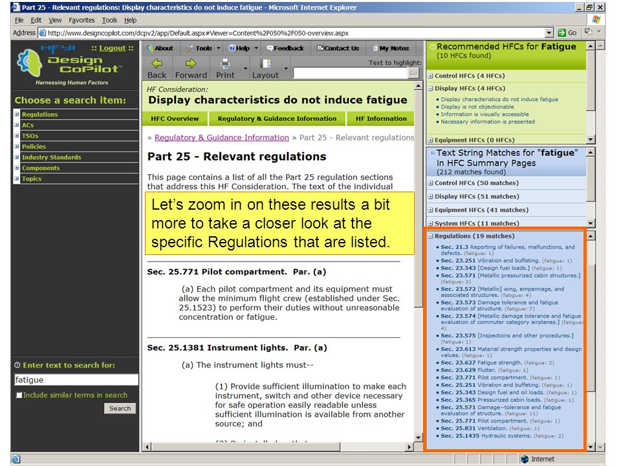Click the search text field containing fatigue
The width and height of the screenshot is (621, 466).
(x=76, y=380)
